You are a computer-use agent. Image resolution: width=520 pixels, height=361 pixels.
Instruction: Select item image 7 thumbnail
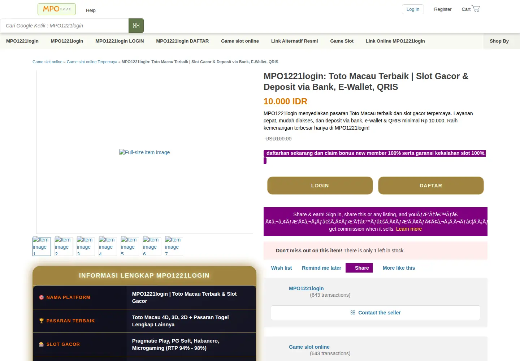click(x=174, y=246)
